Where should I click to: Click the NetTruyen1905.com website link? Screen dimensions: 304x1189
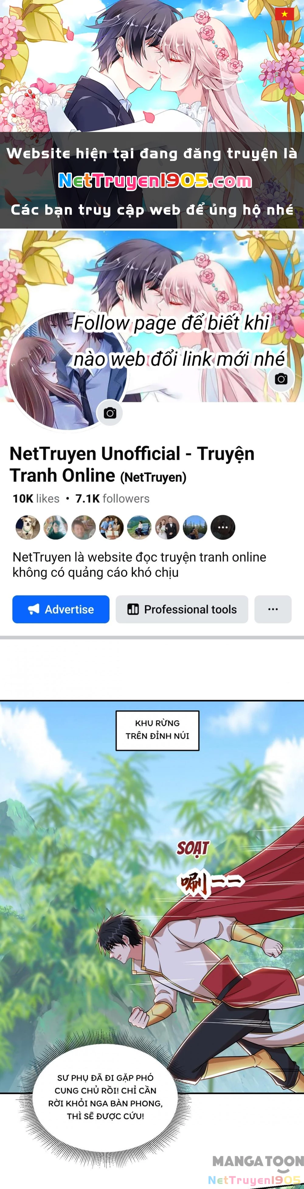pos(155,180)
